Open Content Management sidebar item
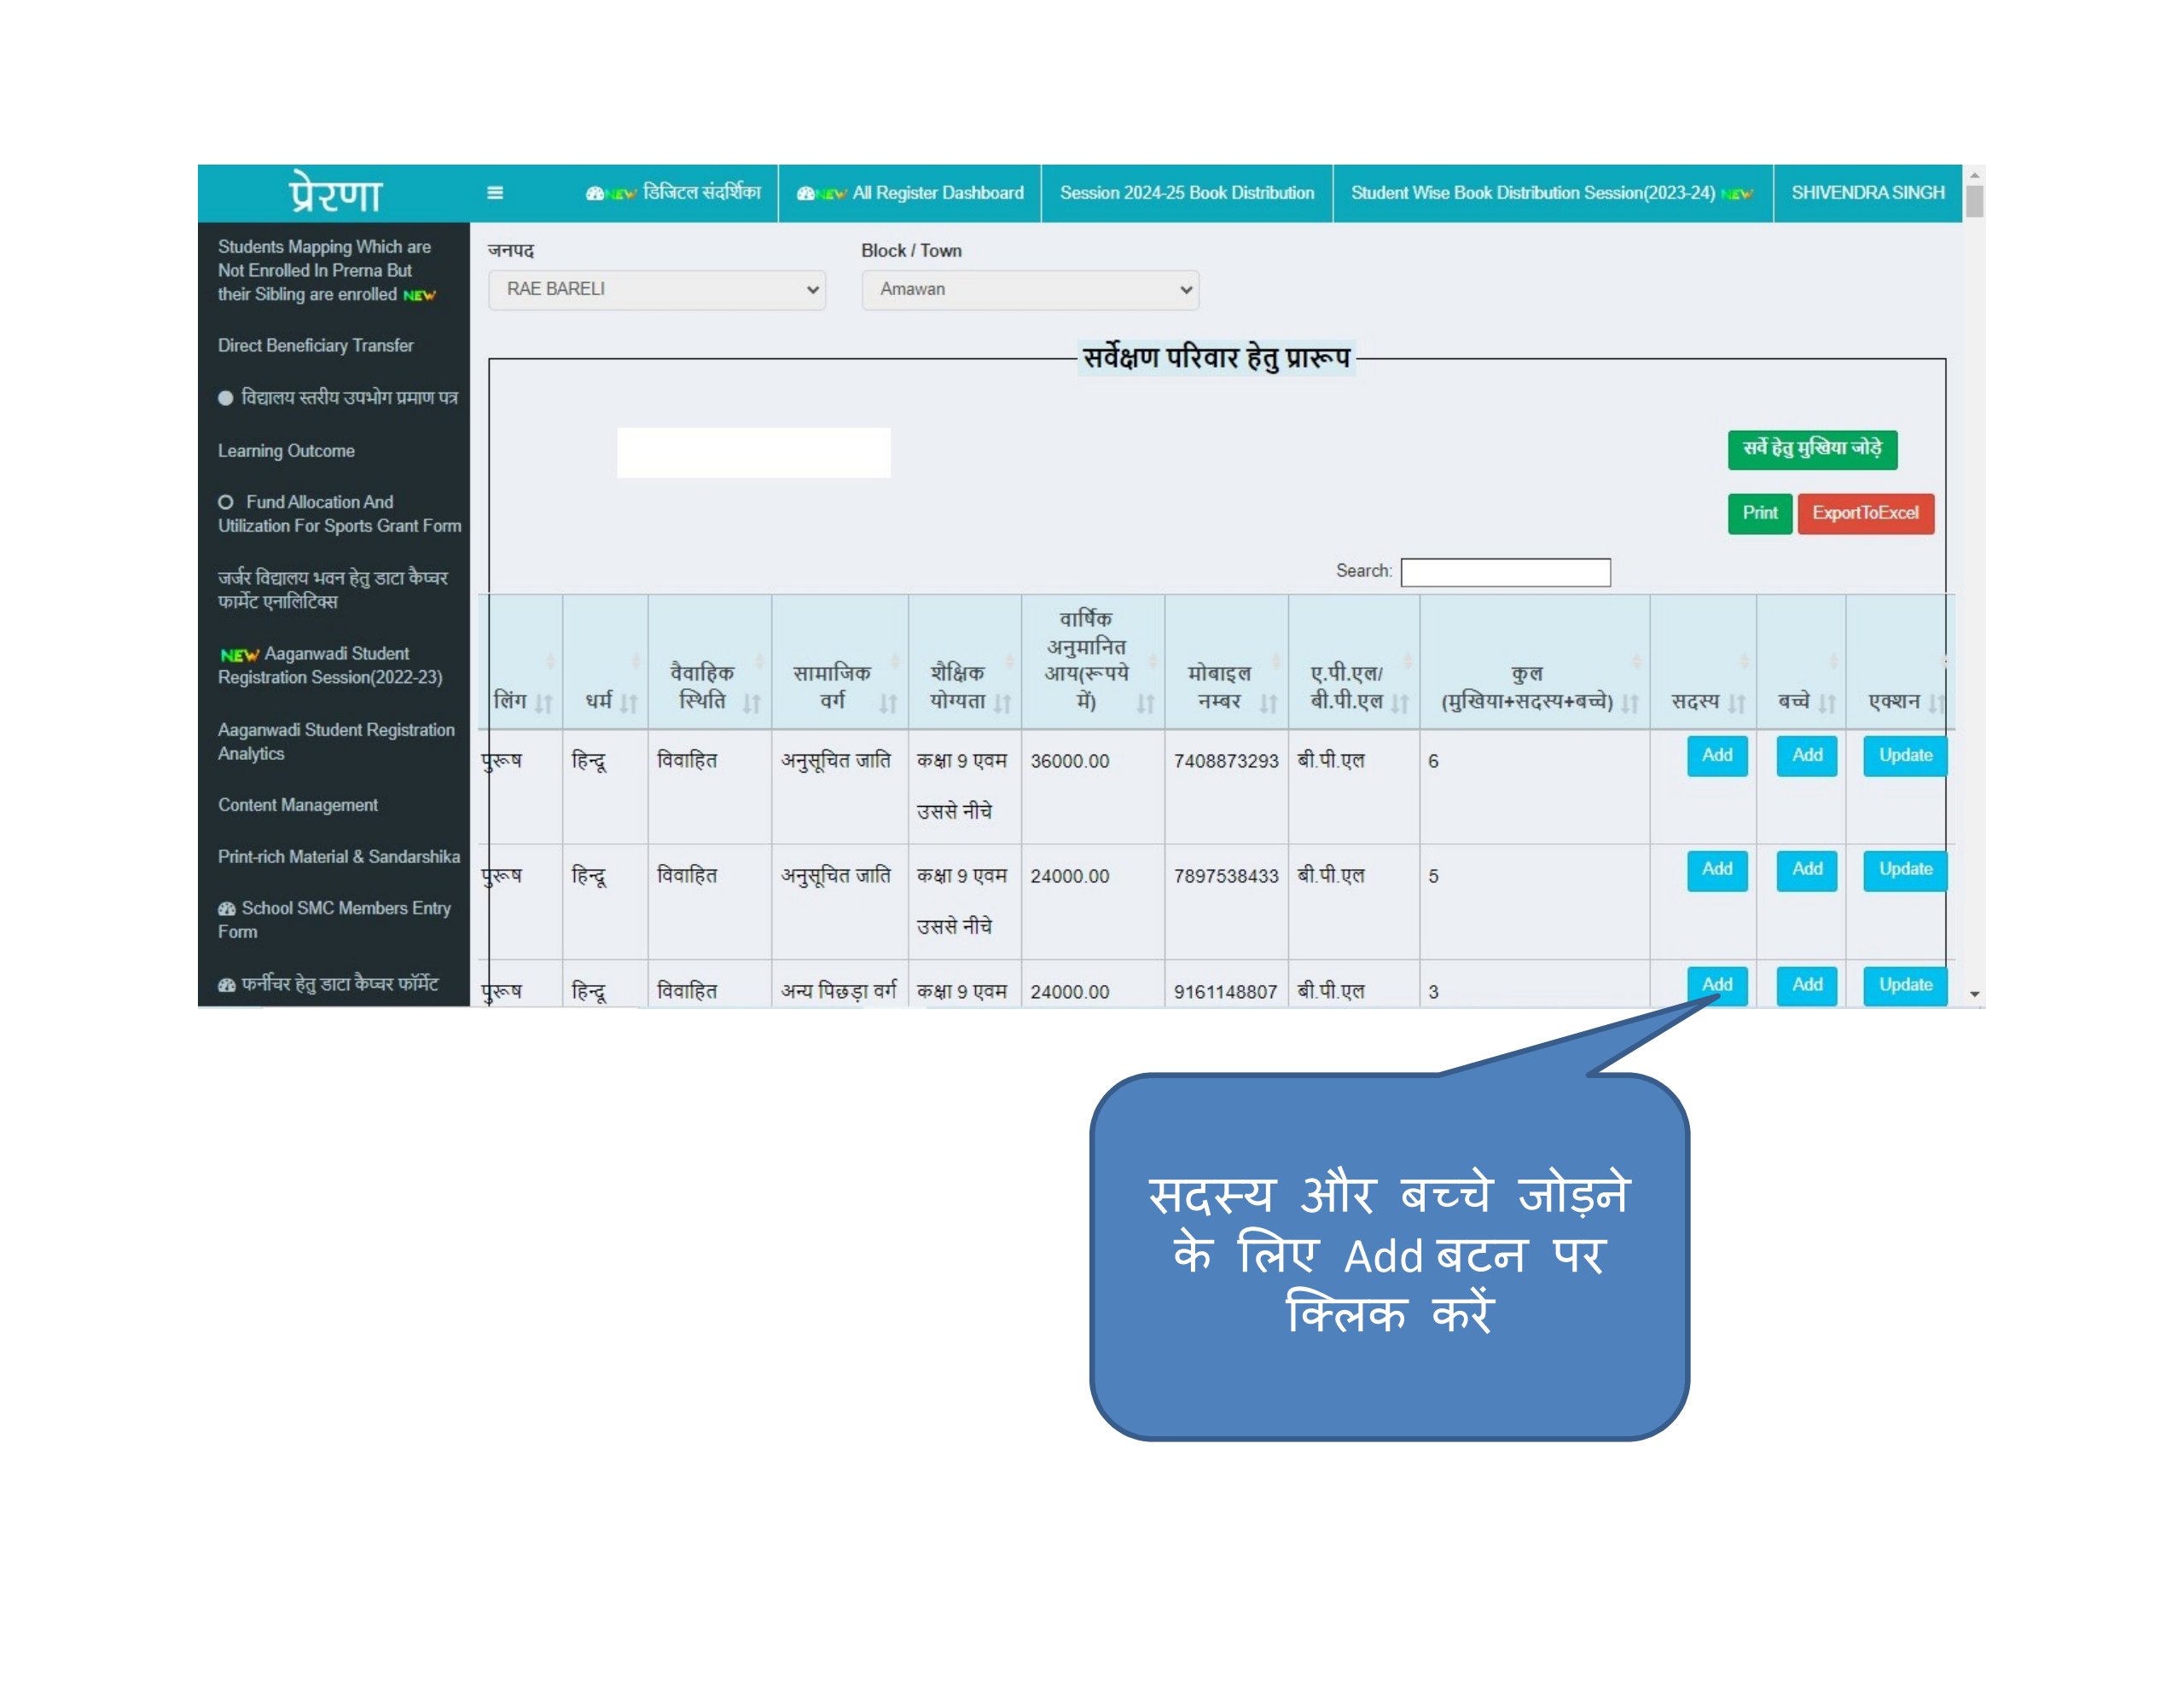This screenshot has height=1687, width=2184. click(298, 805)
